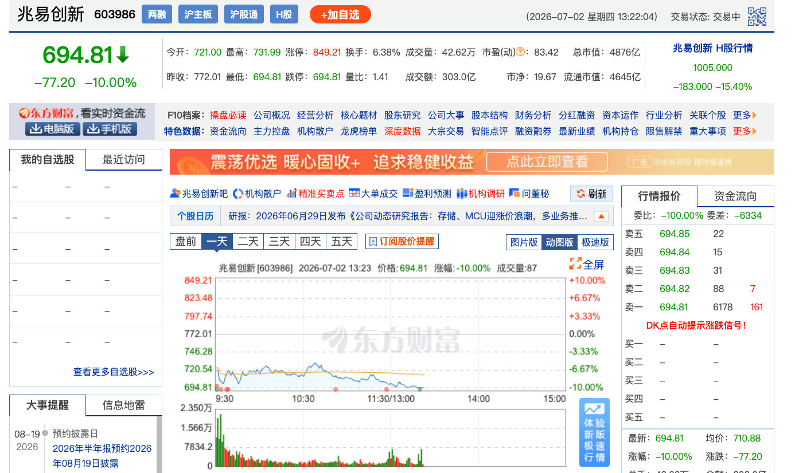This screenshot has height=473, width=795.
Task: Switch to the 资金流向 tab in quotes panel
Action: point(735,196)
